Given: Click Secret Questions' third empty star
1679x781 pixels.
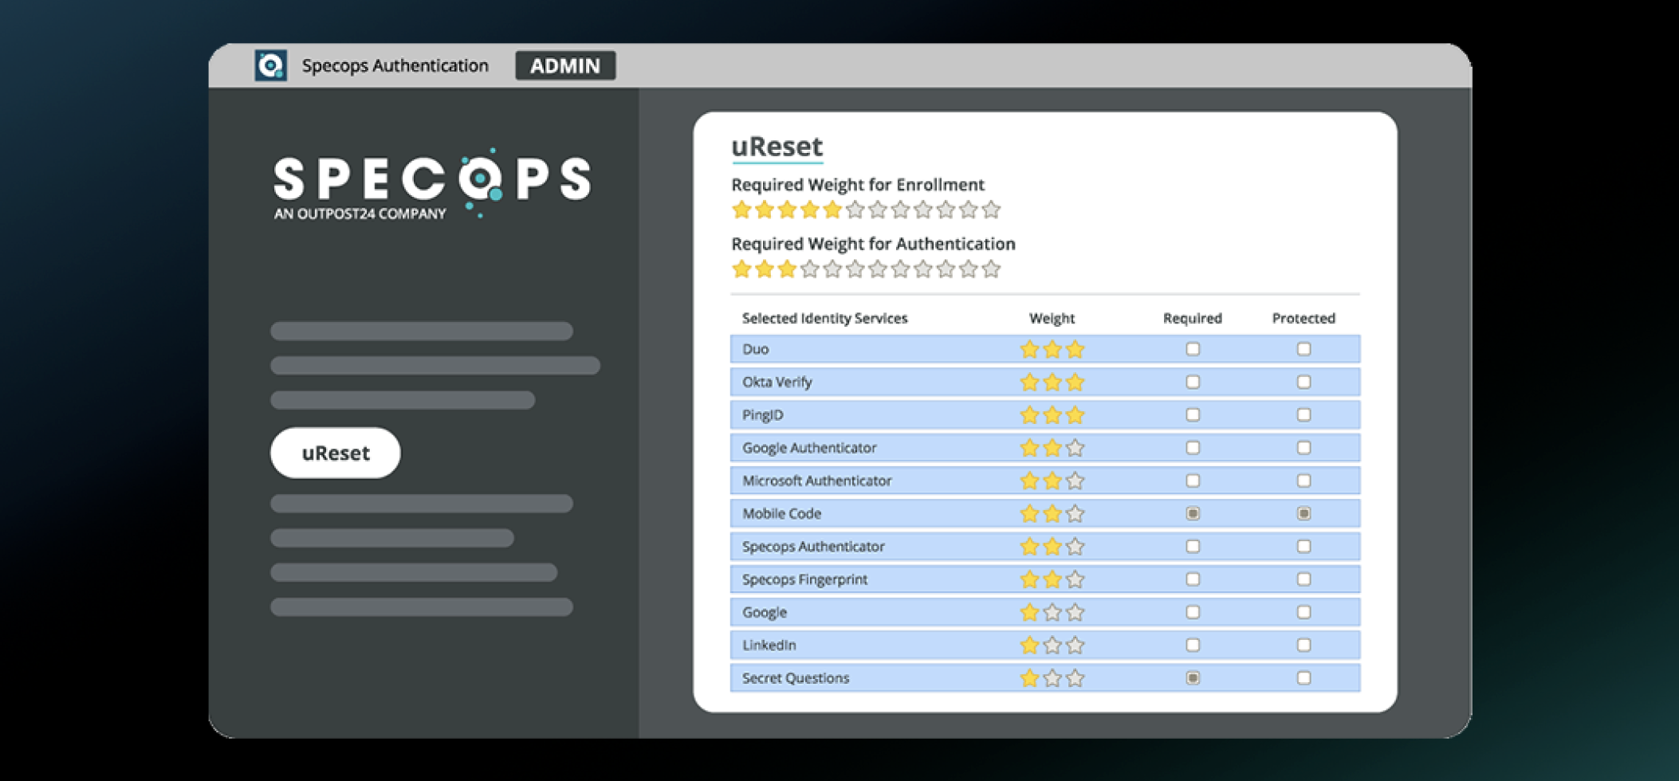Looking at the screenshot, I should [x=1075, y=677].
